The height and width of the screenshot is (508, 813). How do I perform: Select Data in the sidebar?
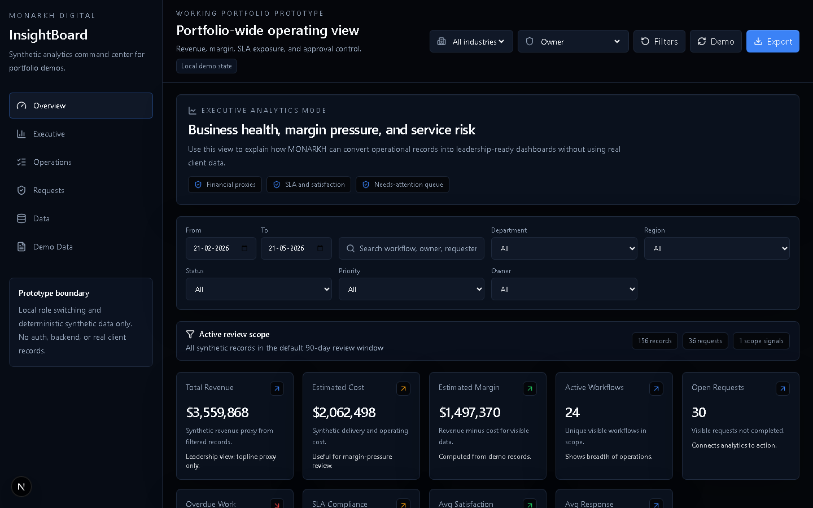[81, 218]
